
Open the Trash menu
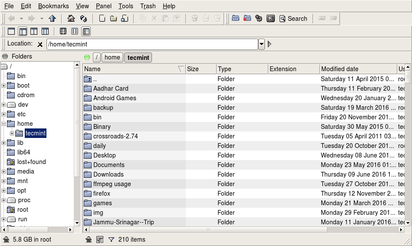click(148, 6)
